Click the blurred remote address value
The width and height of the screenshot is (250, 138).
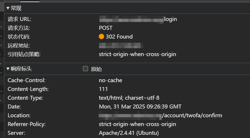[121, 45]
